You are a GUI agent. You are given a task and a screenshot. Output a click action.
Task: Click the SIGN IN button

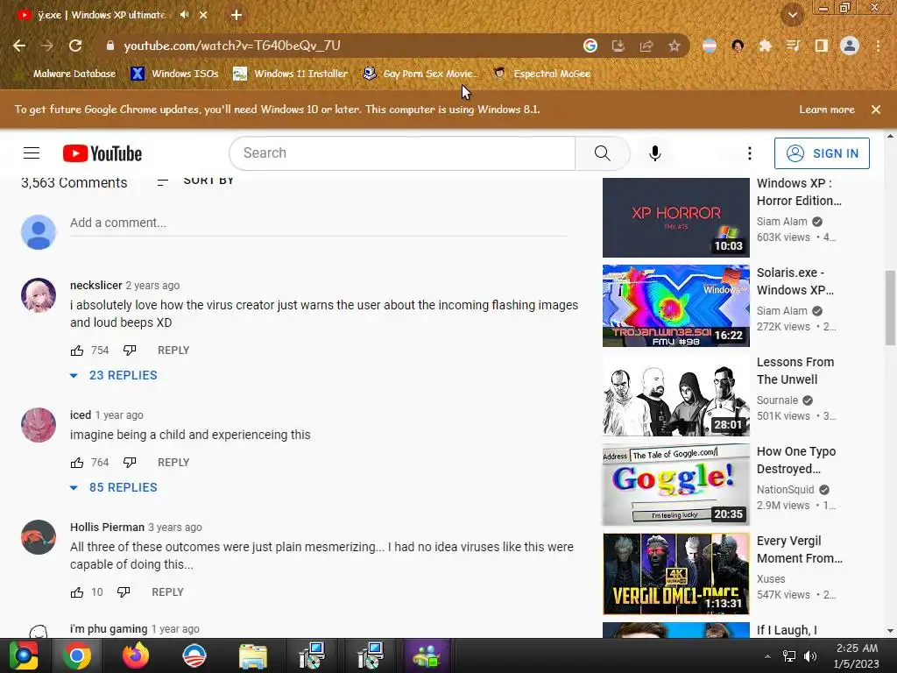pos(822,153)
